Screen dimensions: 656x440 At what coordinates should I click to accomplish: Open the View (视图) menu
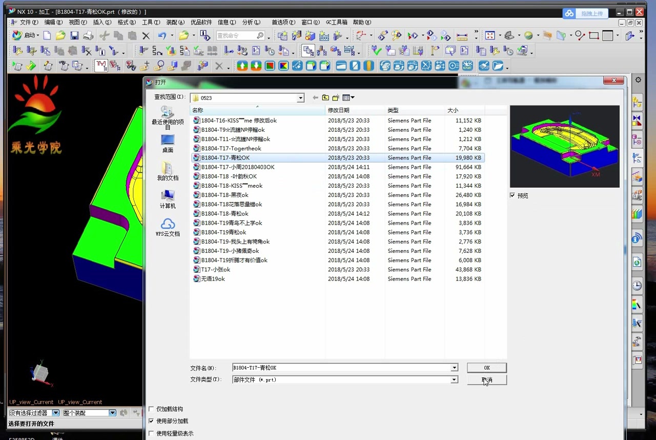78,22
